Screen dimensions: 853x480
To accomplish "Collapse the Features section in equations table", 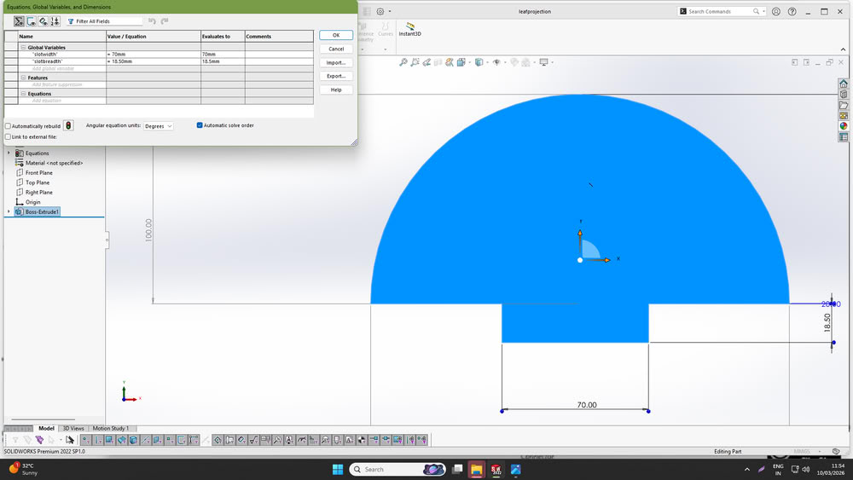I will [x=23, y=78].
